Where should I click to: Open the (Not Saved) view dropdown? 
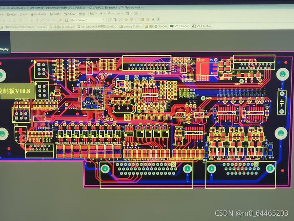pos(103,20)
